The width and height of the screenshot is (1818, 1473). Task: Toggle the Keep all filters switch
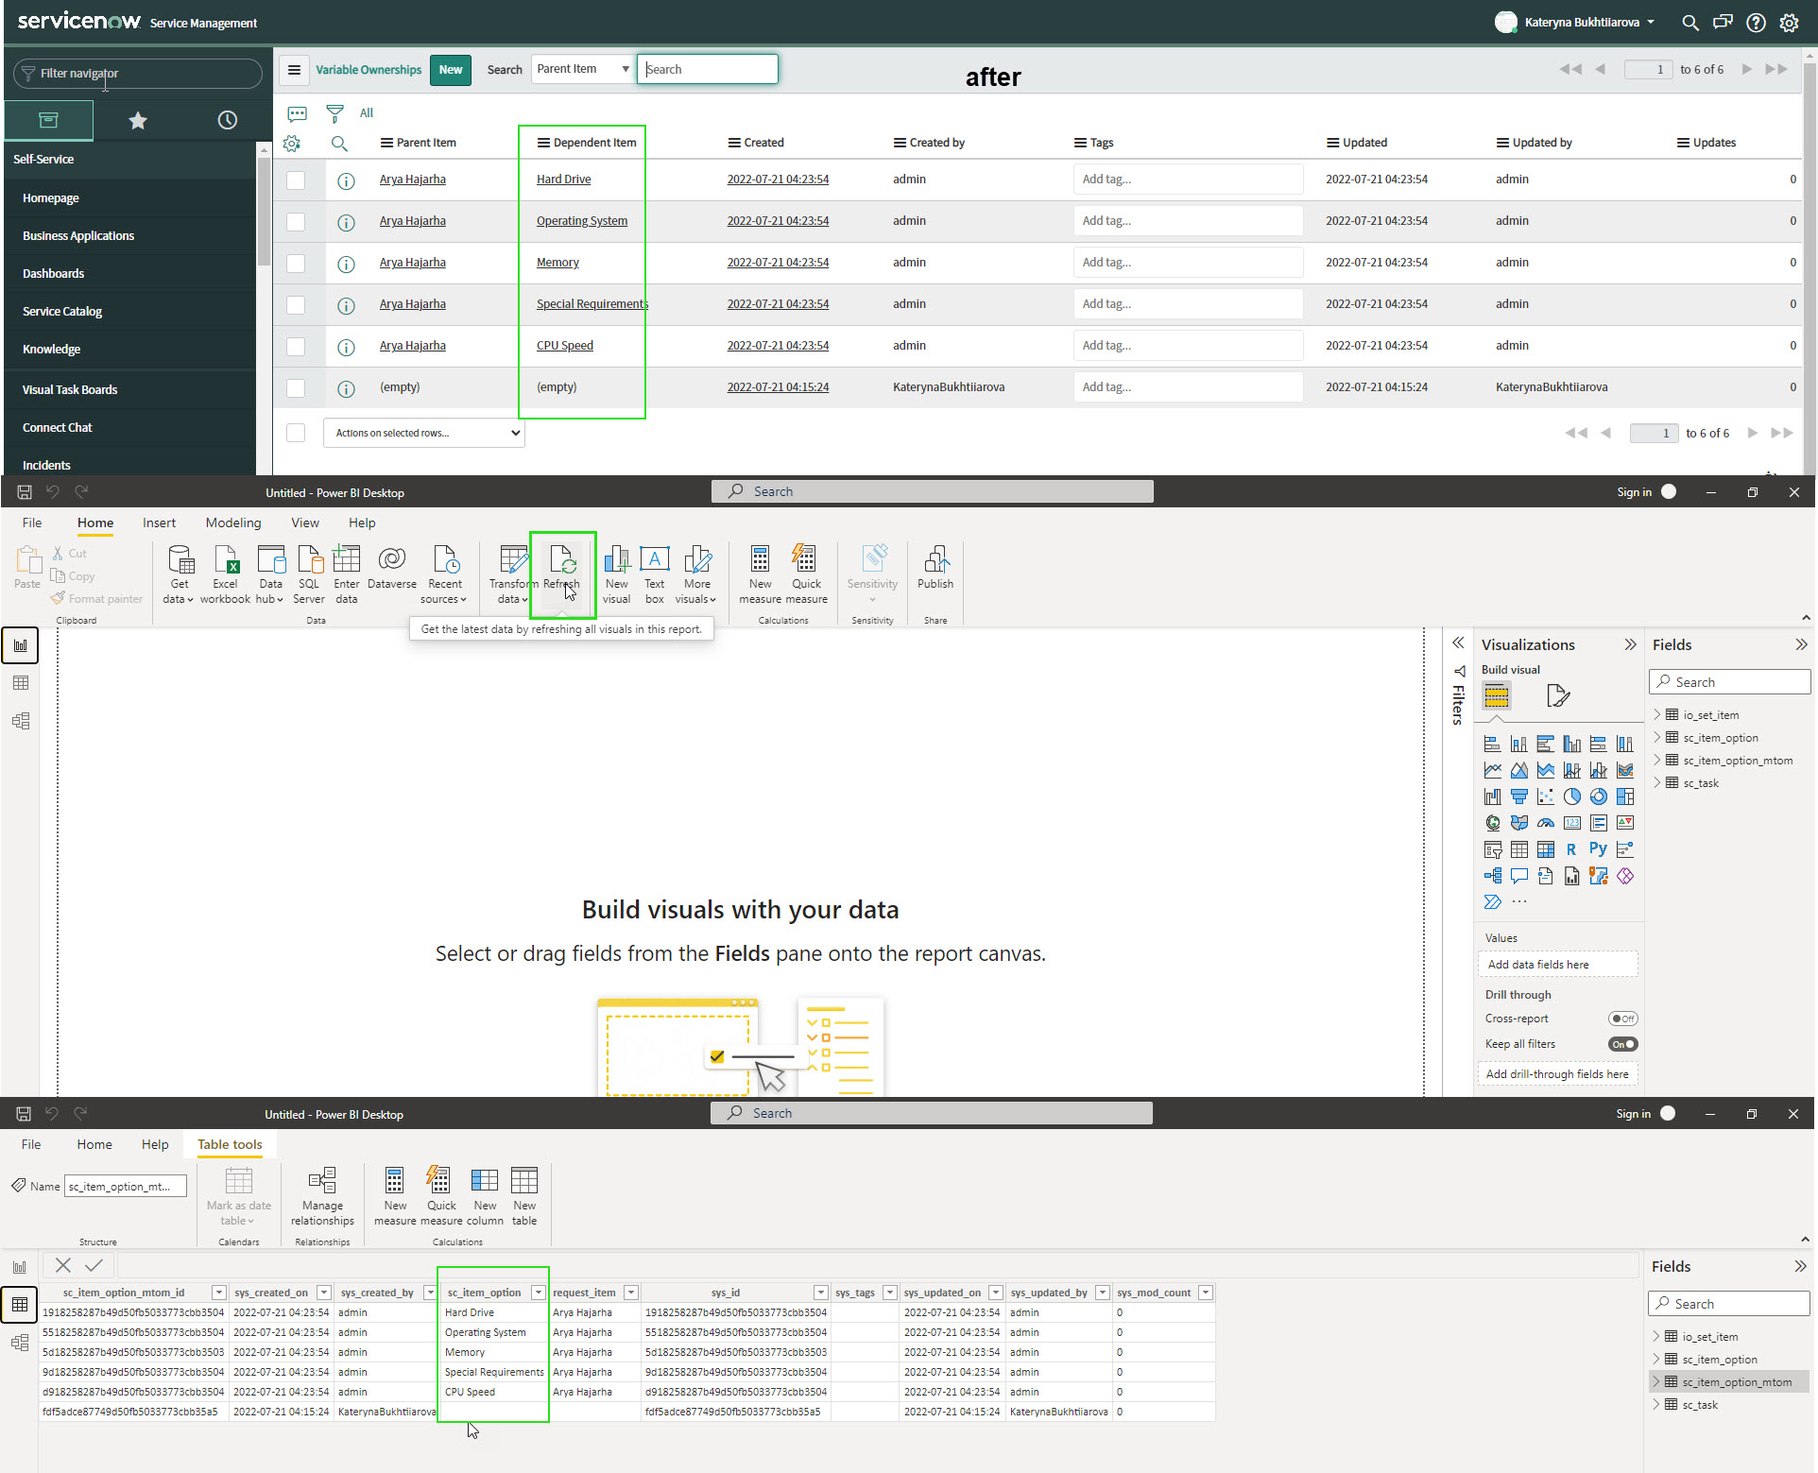point(1622,1044)
